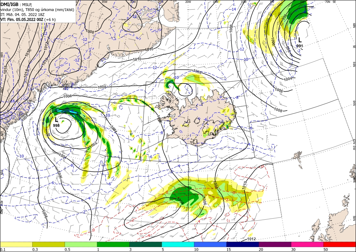Viewport: 356px width, 252px height.
Task: Click the 5W longitude label
Action: point(272,2)
